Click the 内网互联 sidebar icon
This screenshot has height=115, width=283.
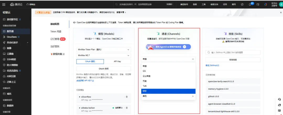[x=4, y=76]
